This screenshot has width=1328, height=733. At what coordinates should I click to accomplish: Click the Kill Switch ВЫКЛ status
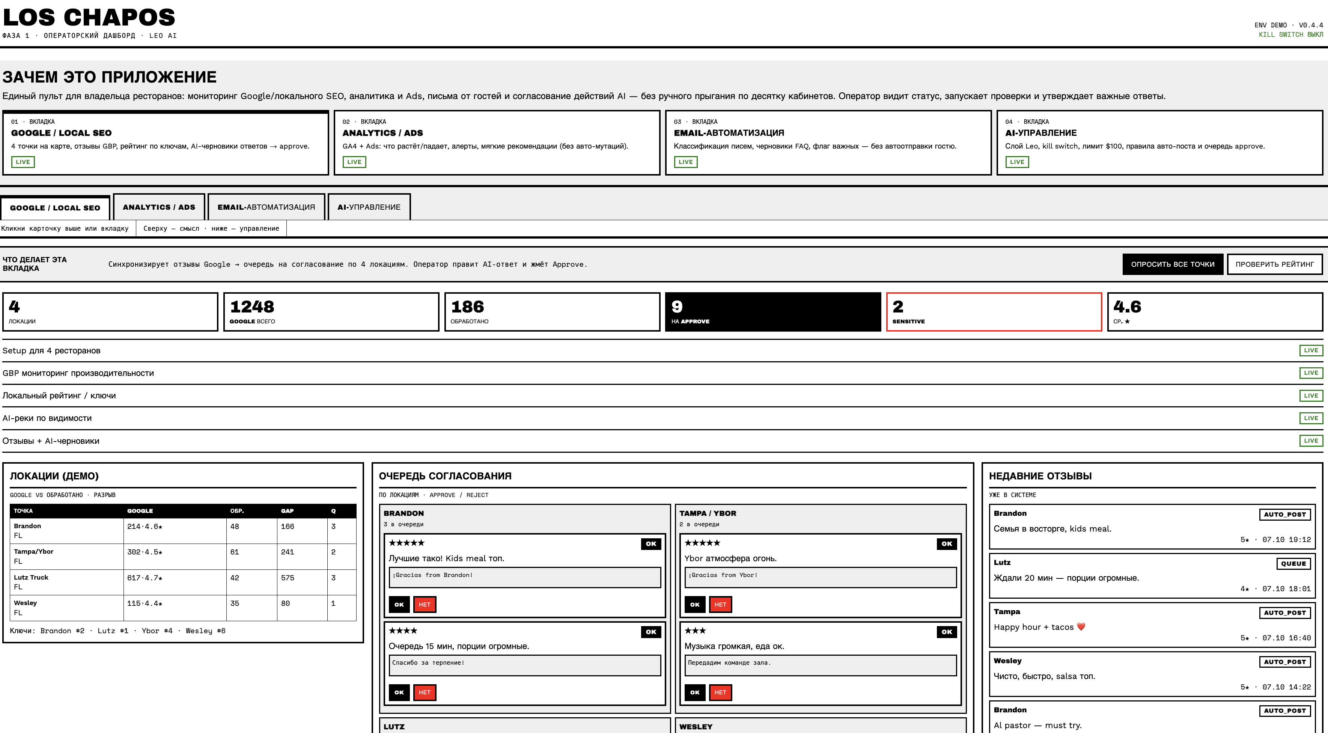pos(1291,35)
